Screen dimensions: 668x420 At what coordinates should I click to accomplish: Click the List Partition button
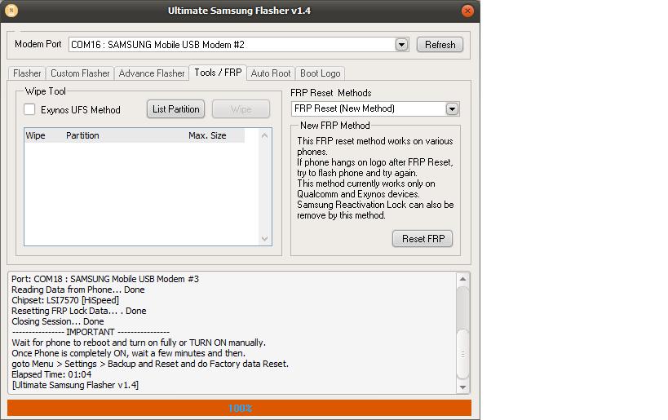[175, 109]
